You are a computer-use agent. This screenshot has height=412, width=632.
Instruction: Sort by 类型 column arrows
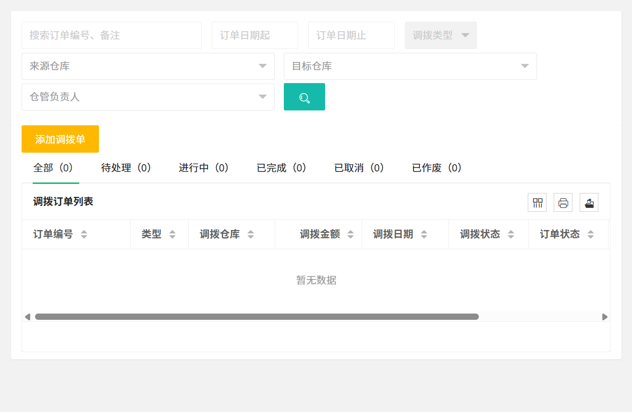(172, 234)
